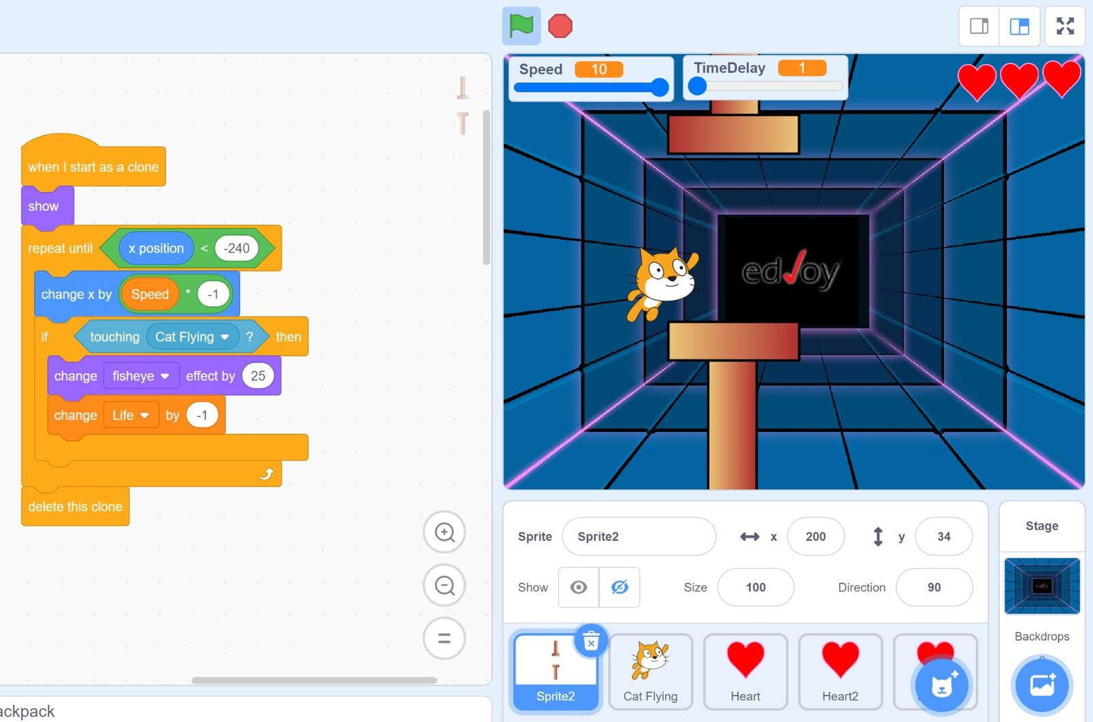Viewport: 1093px width, 722px height.
Task: Select the Heart2 sprite
Action: (840, 672)
